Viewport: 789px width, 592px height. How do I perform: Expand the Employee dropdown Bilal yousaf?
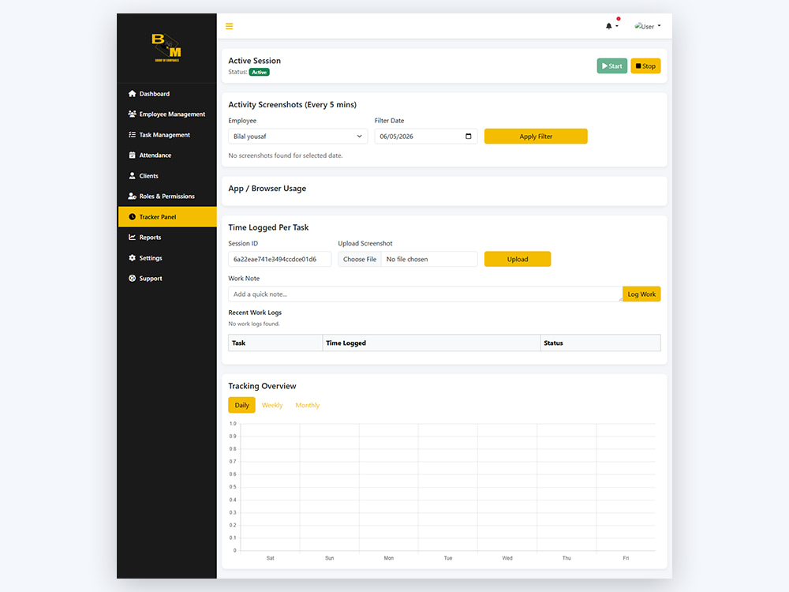(298, 137)
